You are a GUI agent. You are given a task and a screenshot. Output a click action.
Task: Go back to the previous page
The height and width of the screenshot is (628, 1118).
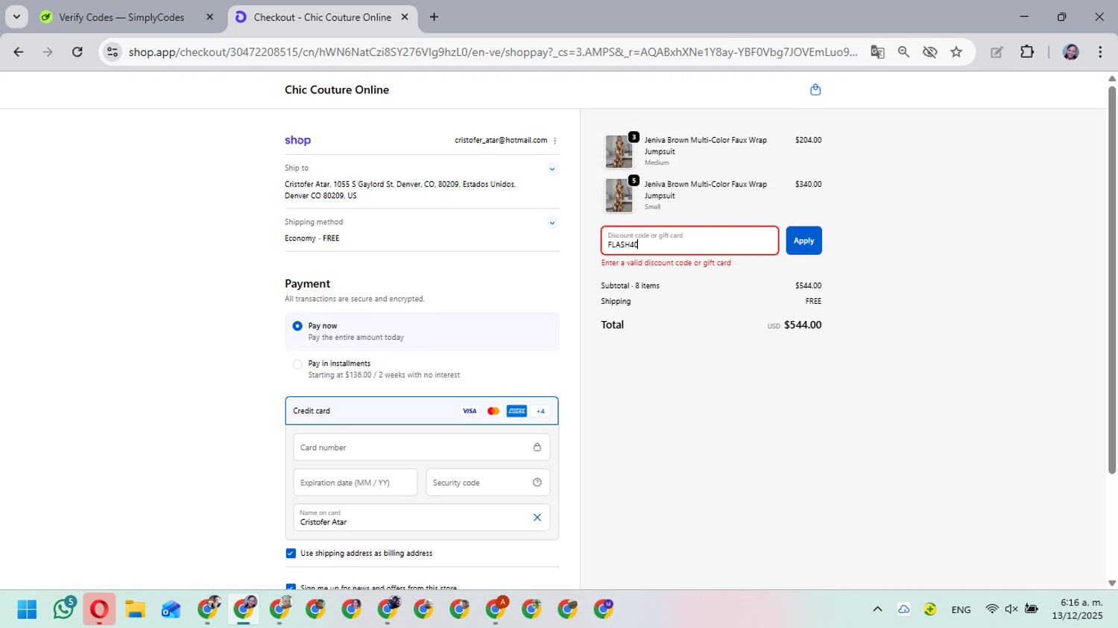19,52
